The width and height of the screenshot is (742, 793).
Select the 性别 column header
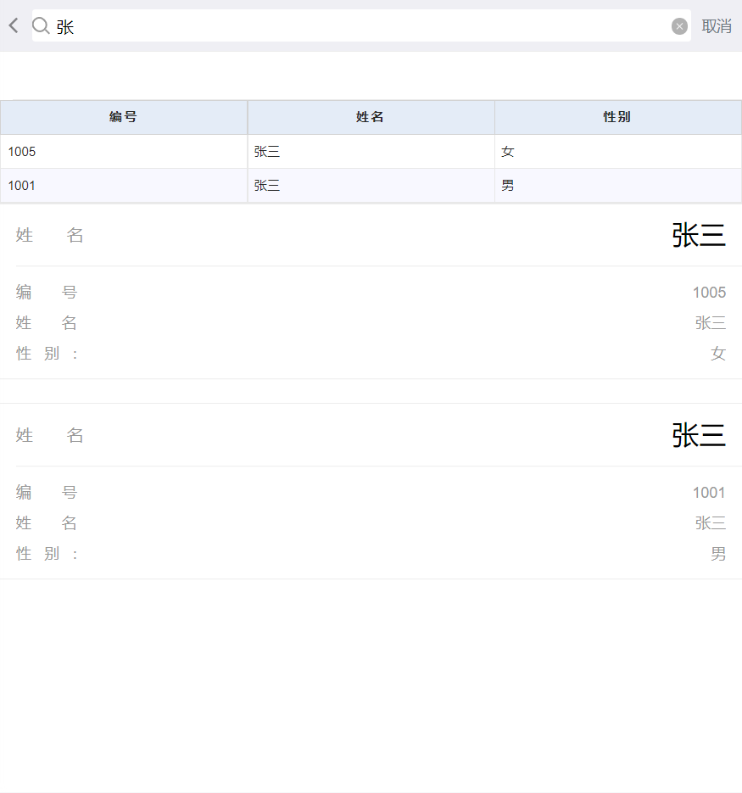click(617, 117)
